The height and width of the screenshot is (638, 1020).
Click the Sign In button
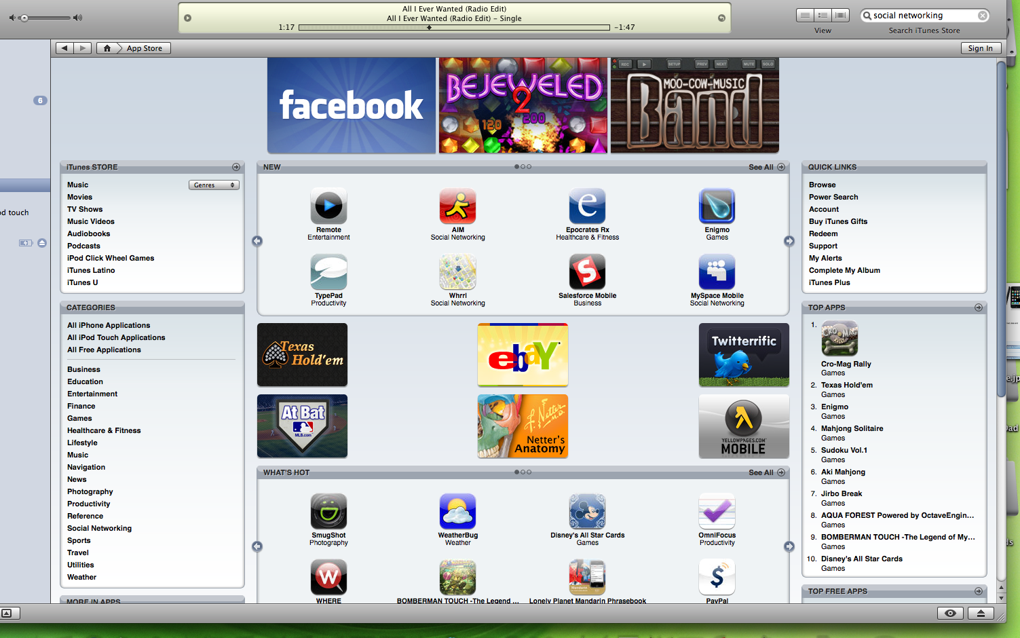980,48
